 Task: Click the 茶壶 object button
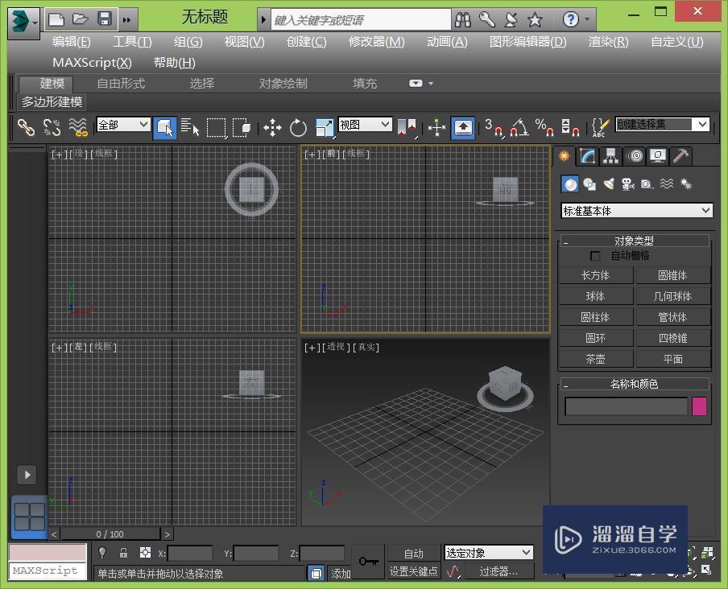coord(595,359)
